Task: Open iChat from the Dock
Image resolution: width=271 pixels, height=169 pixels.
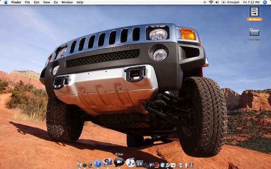Action: tap(119, 162)
